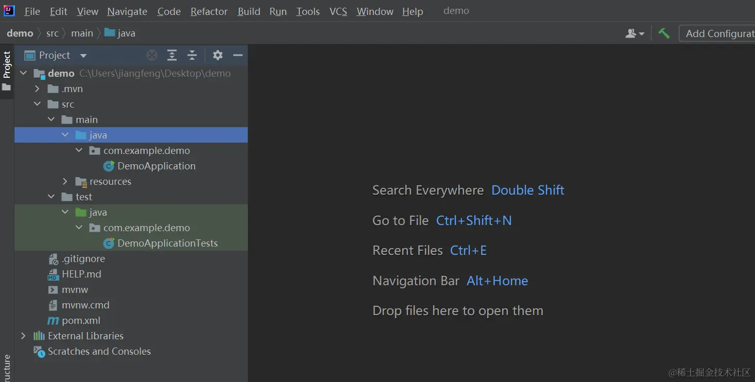Image resolution: width=755 pixels, height=382 pixels.
Task: Select com.example.demo label above DemoApplication
Action: pos(147,151)
